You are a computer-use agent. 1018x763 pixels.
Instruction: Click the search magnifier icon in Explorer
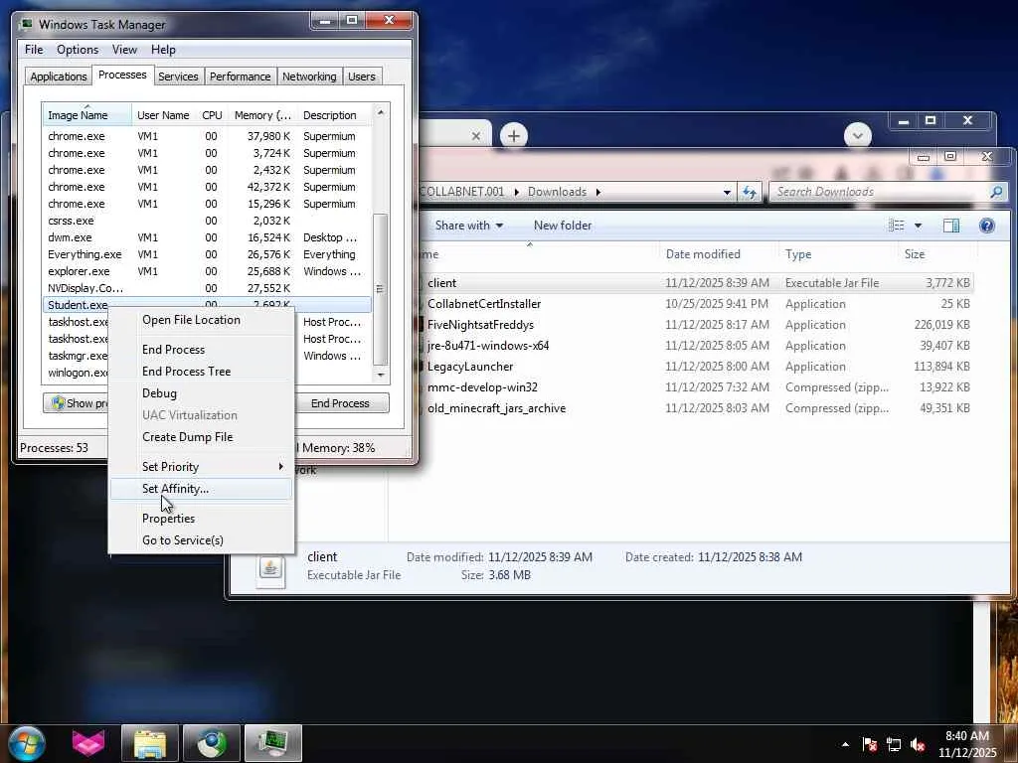(x=996, y=192)
